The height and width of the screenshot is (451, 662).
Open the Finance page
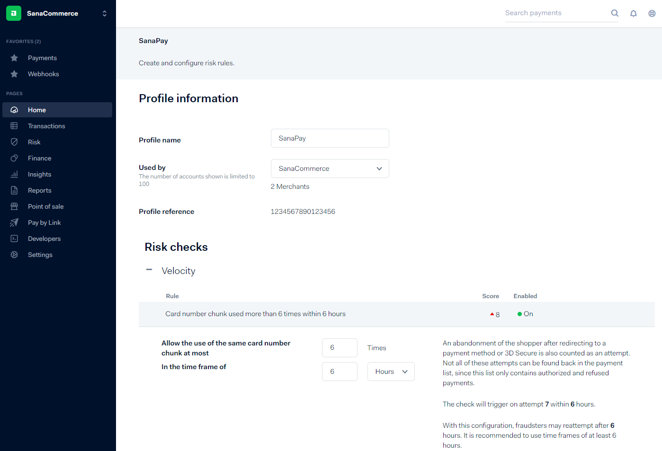point(40,158)
